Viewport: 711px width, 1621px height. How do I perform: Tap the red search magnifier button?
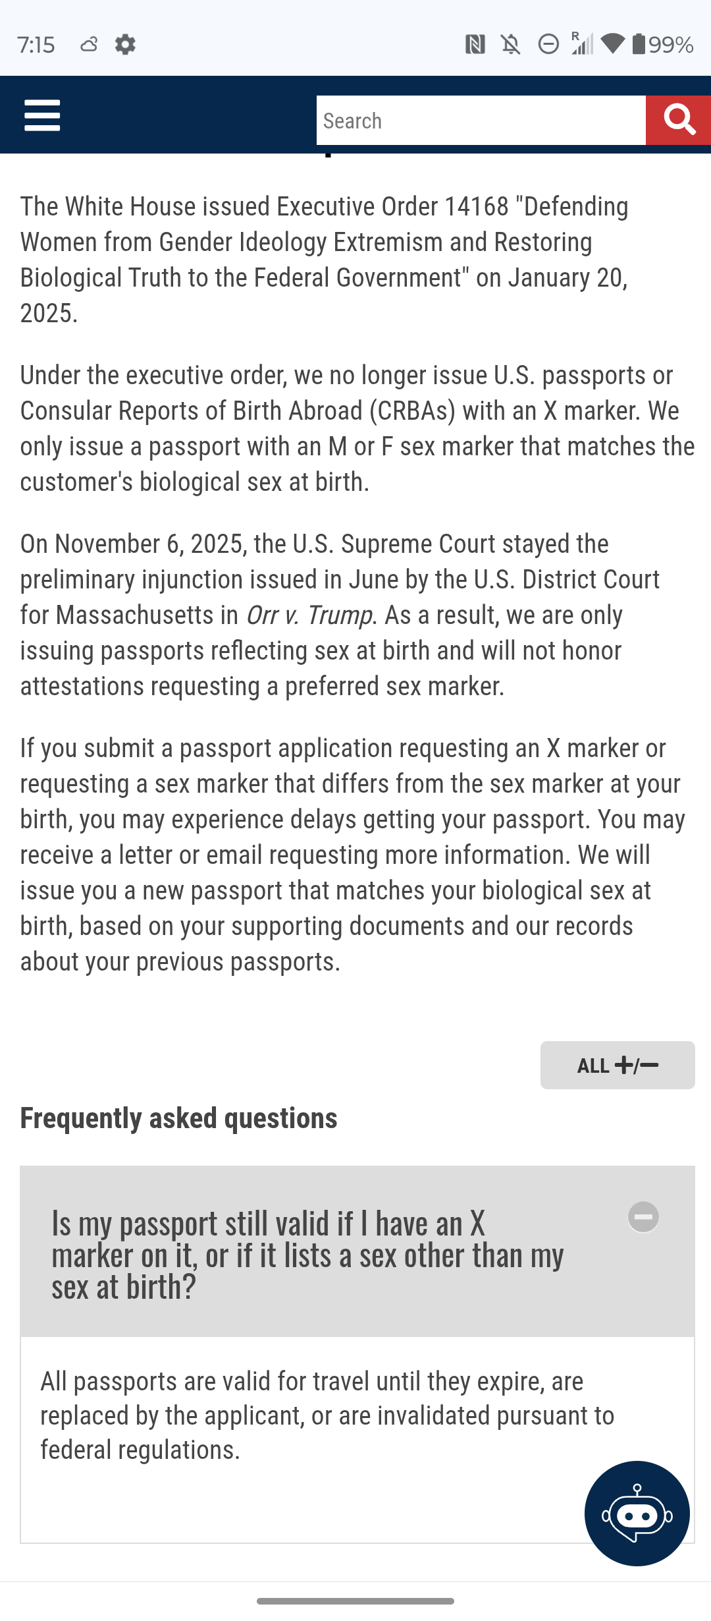click(678, 120)
